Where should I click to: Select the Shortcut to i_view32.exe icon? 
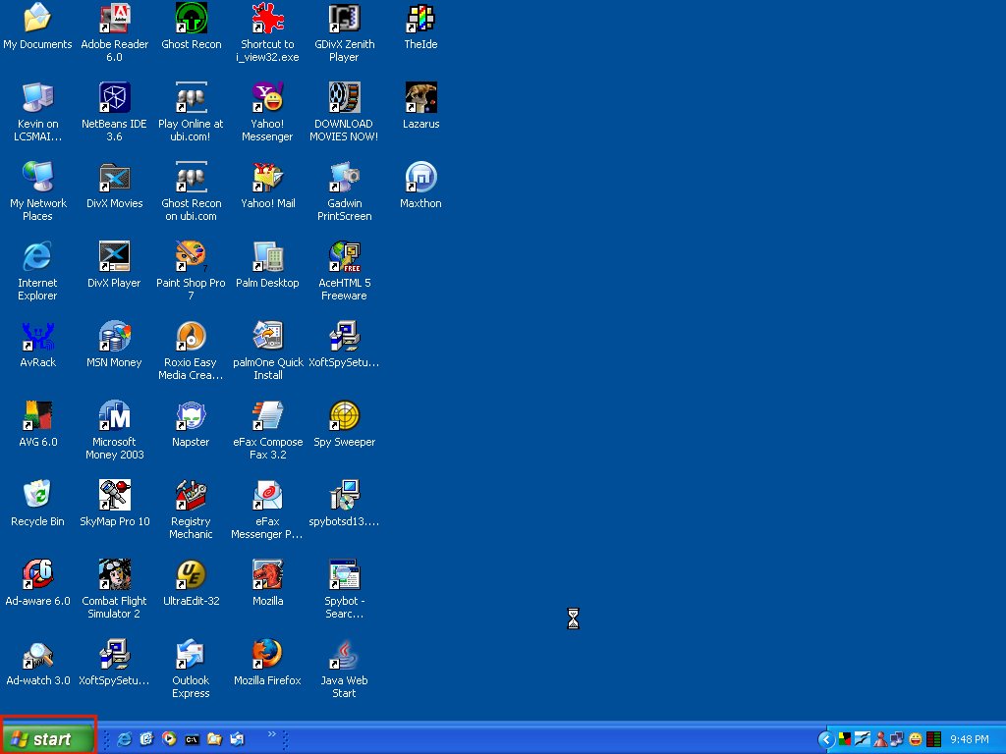[267, 18]
